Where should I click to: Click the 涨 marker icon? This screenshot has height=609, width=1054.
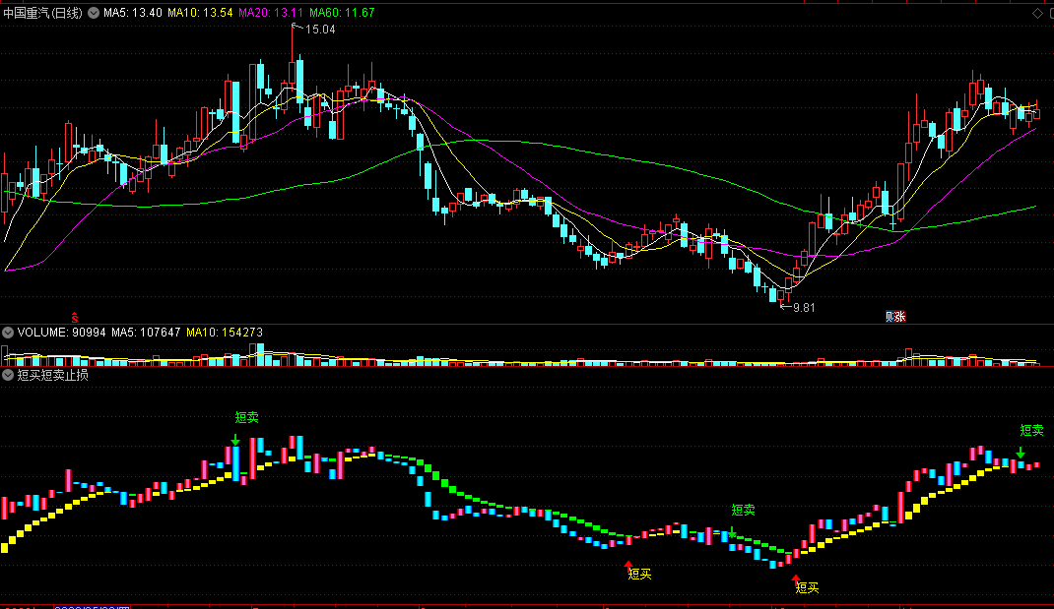[x=900, y=316]
